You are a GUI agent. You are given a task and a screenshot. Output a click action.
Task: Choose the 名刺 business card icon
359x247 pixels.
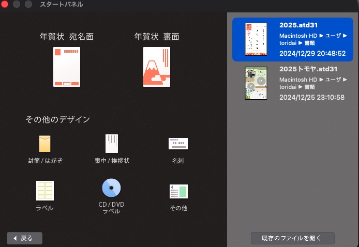coord(178,144)
